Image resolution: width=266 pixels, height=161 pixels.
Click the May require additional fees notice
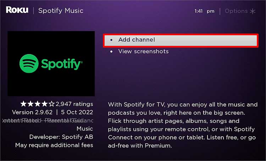54,145
